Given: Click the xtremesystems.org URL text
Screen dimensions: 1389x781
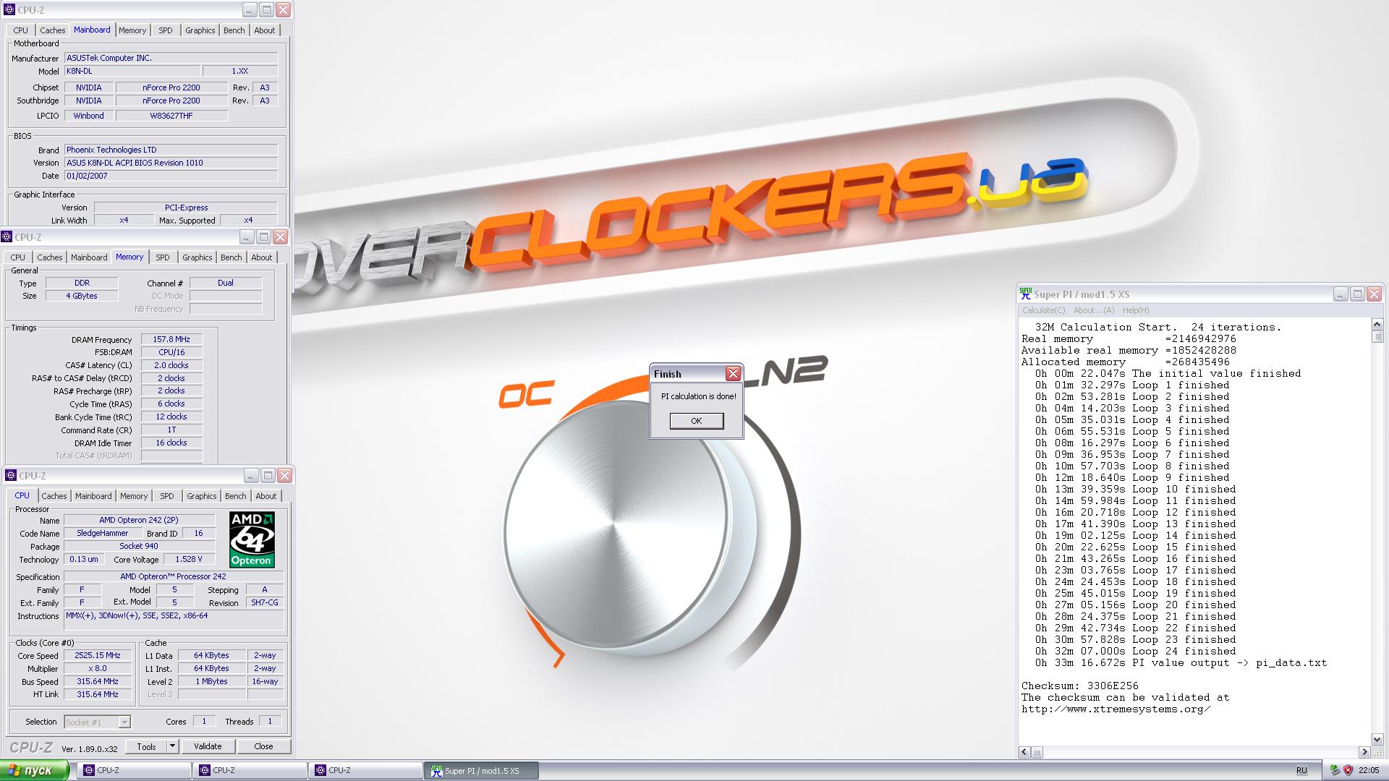Looking at the screenshot, I should [1116, 709].
